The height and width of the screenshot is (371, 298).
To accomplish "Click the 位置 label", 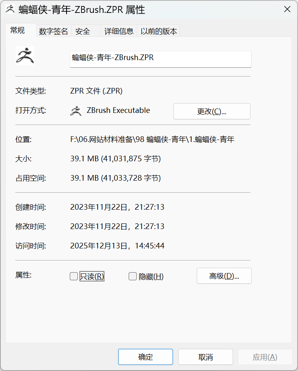I will [x=23, y=140].
